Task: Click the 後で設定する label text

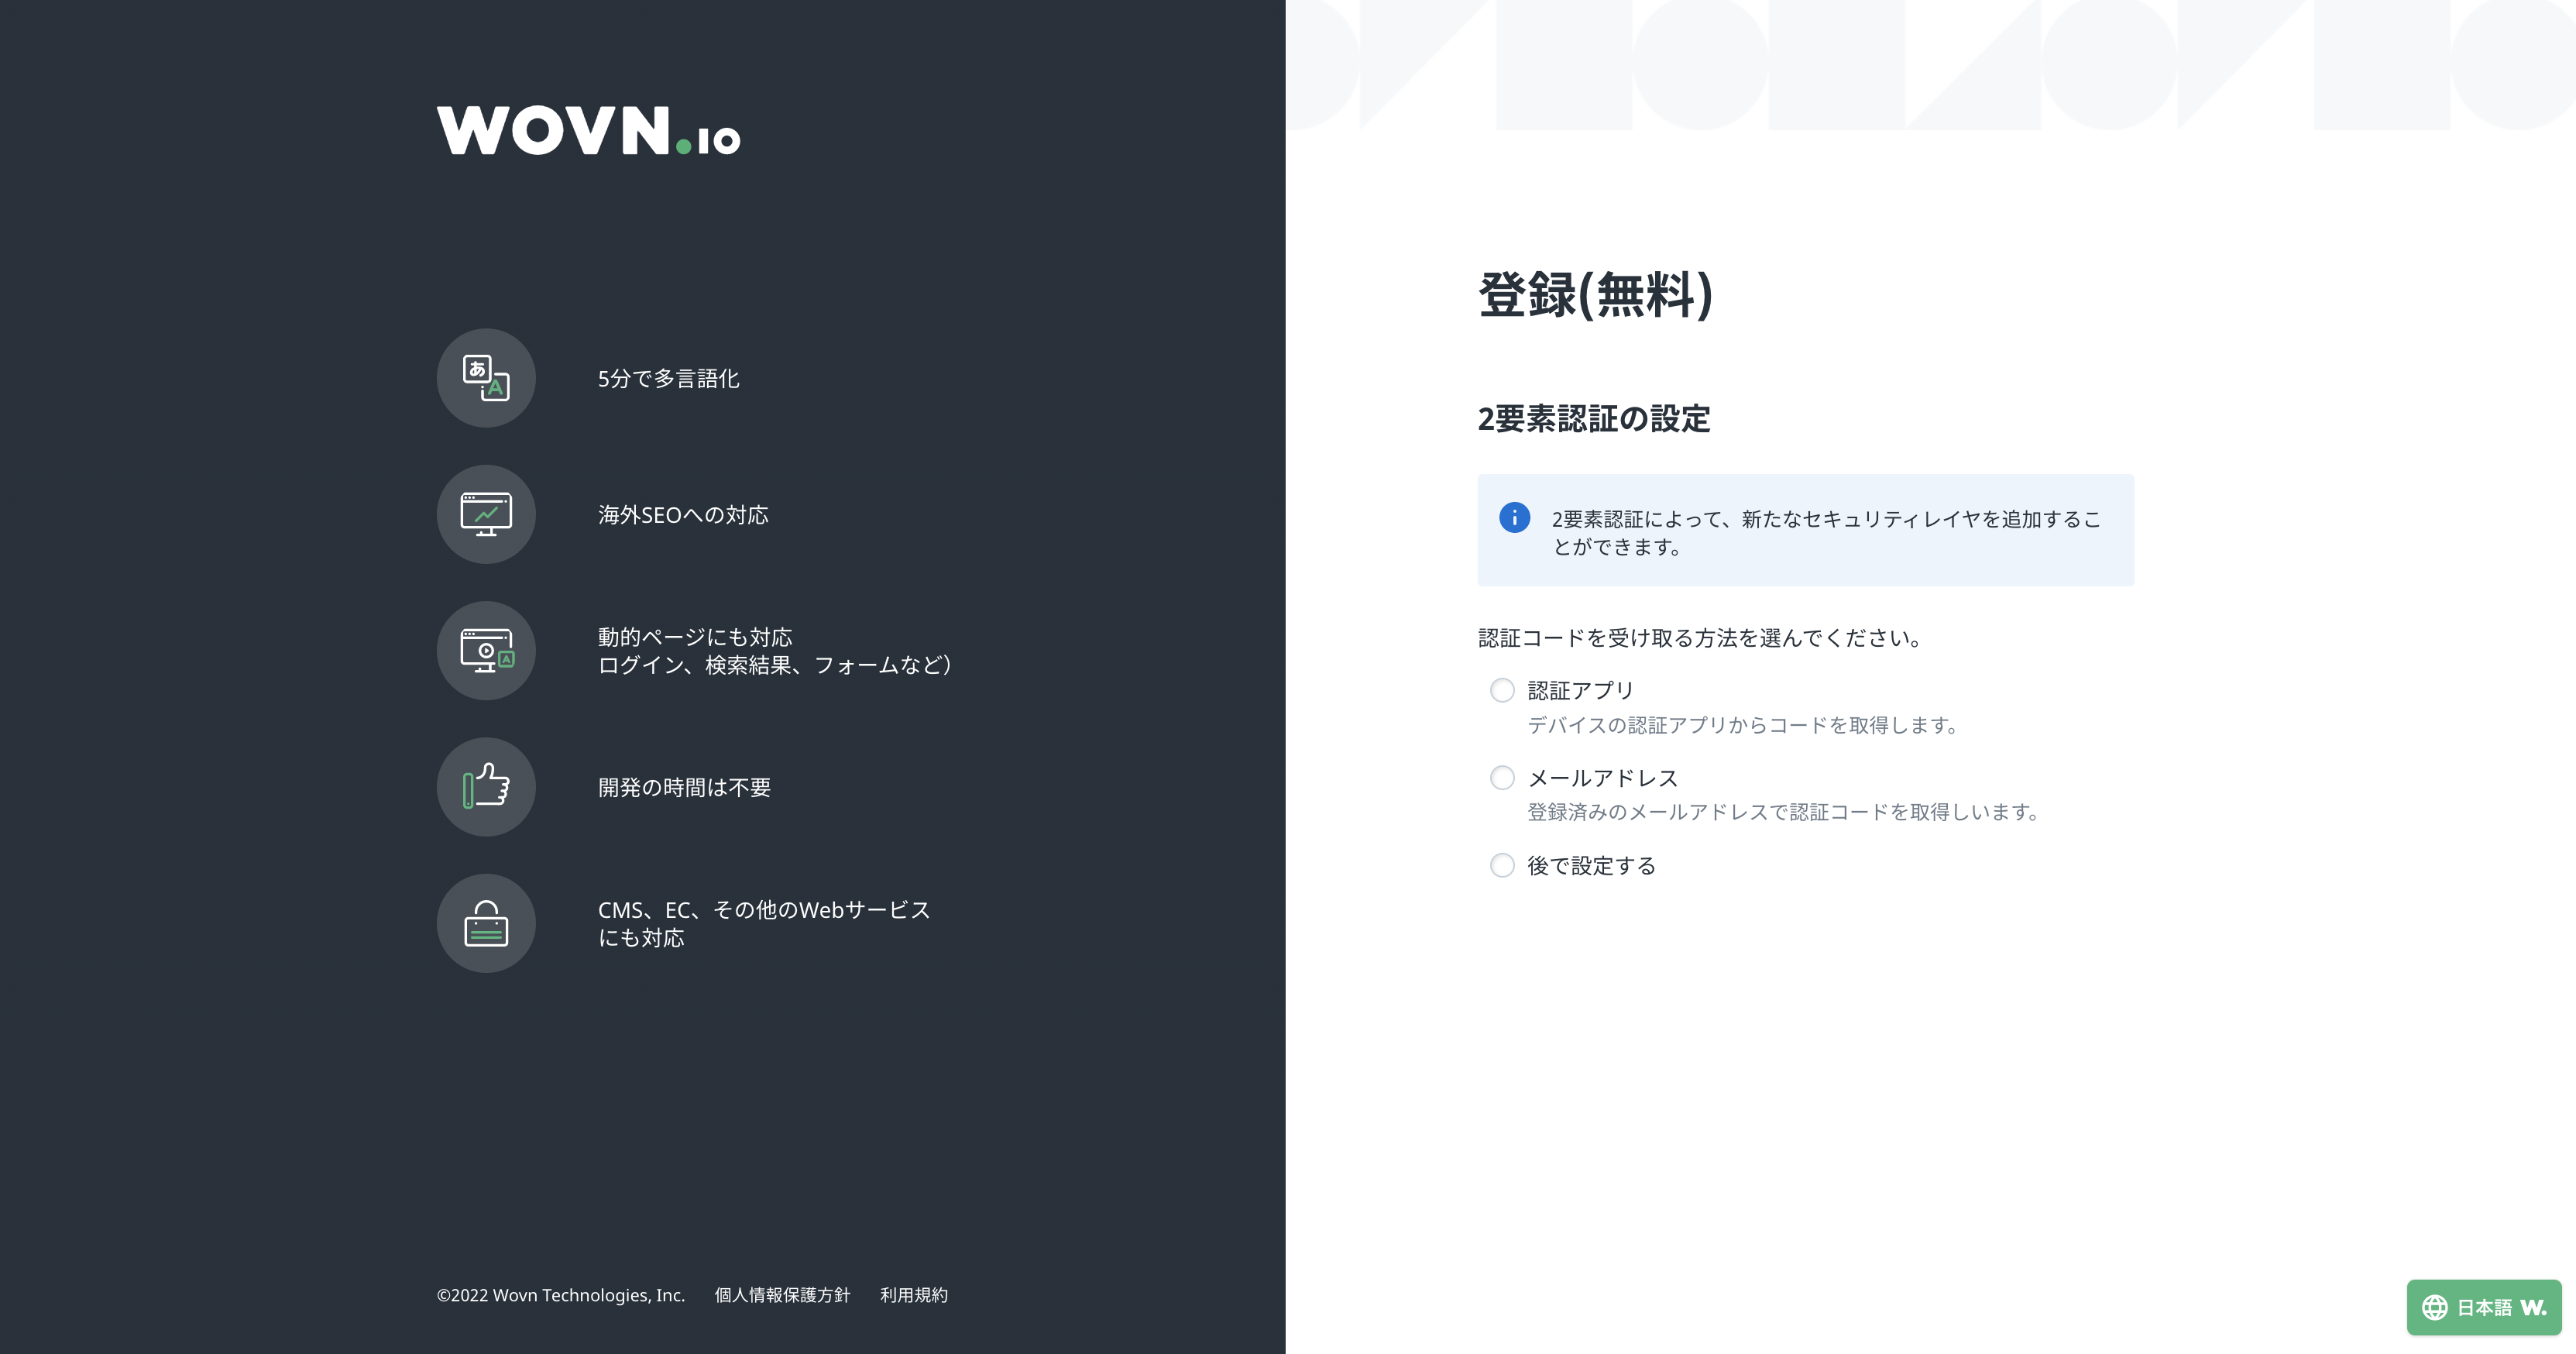Action: [x=1591, y=866]
